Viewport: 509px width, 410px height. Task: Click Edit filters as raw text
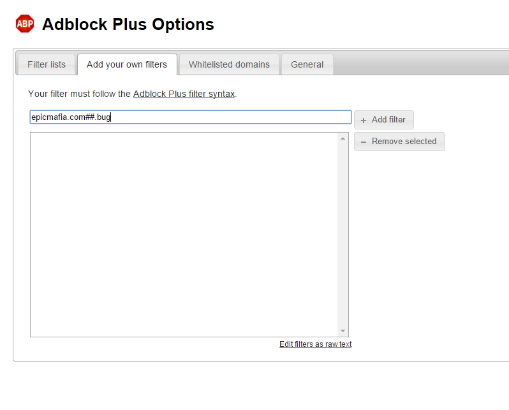point(315,344)
